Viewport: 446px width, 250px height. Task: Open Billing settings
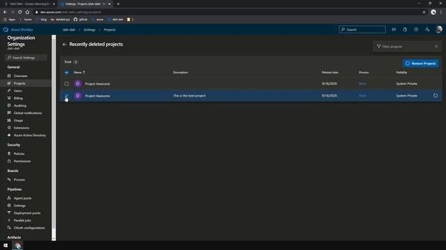coord(18,98)
